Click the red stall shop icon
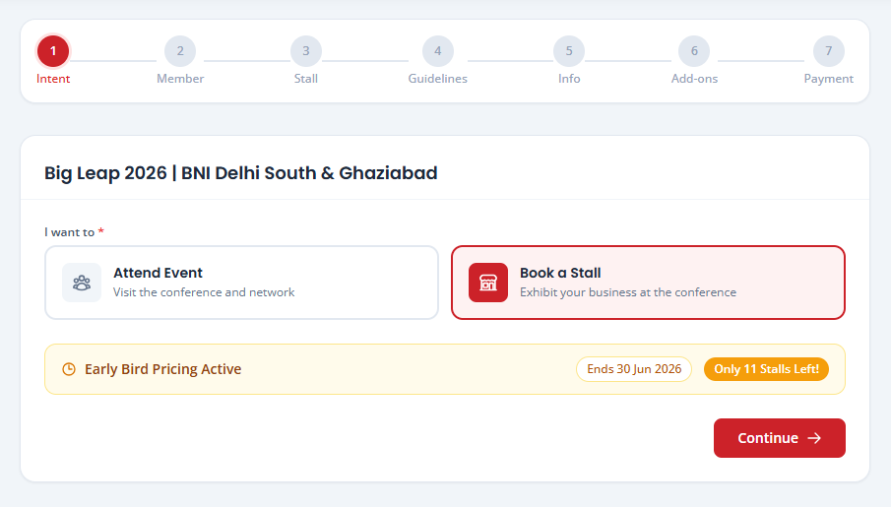The image size is (891, 507). 488,283
